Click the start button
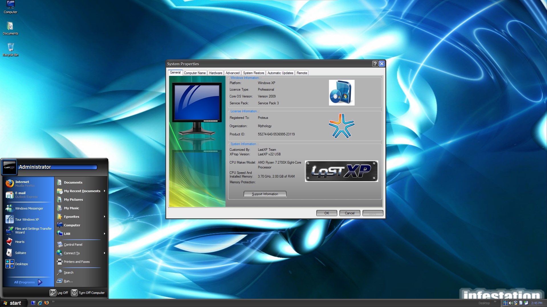Screen dimensions: 547x307 click(13, 303)
